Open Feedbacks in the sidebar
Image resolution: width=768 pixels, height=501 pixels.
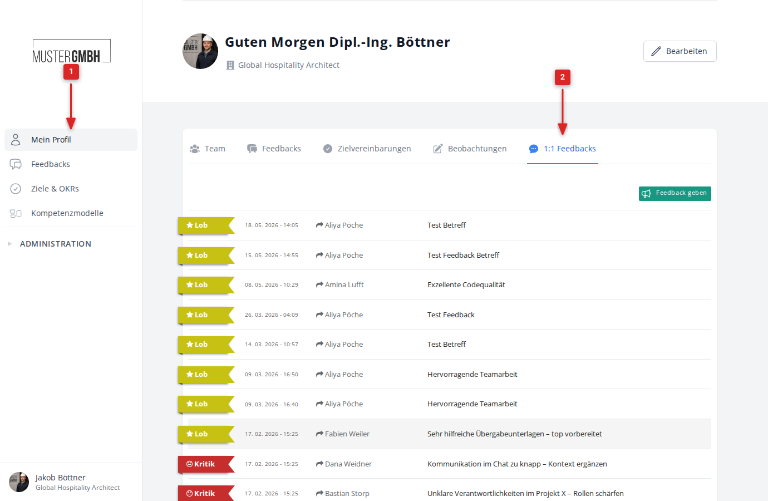coord(71,164)
